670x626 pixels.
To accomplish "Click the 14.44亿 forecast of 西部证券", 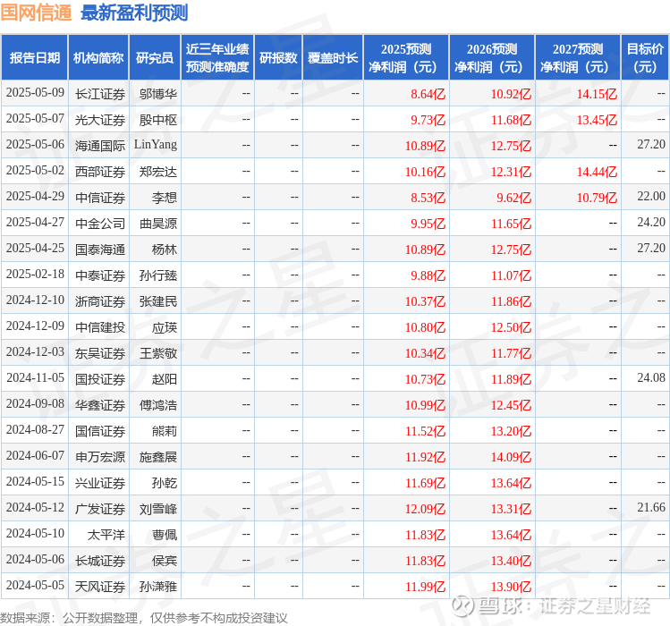I will tap(597, 172).
